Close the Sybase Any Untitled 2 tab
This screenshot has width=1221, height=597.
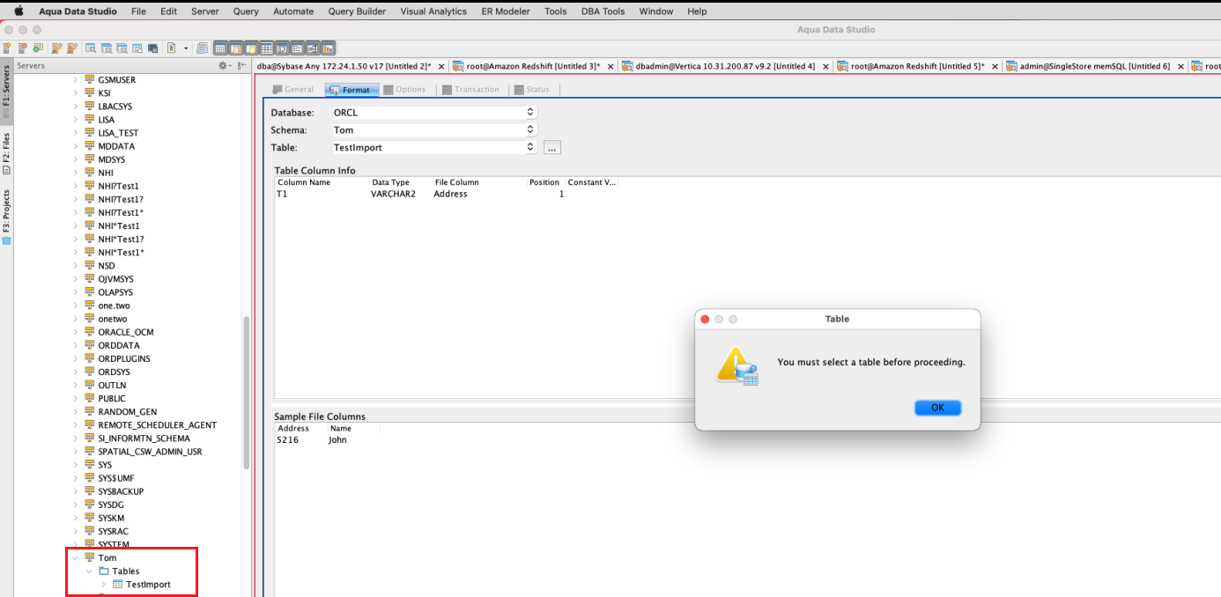pyautogui.click(x=441, y=66)
